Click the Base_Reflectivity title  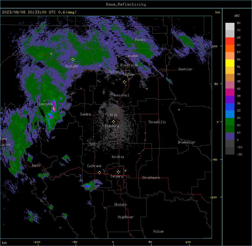coord(126,4)
